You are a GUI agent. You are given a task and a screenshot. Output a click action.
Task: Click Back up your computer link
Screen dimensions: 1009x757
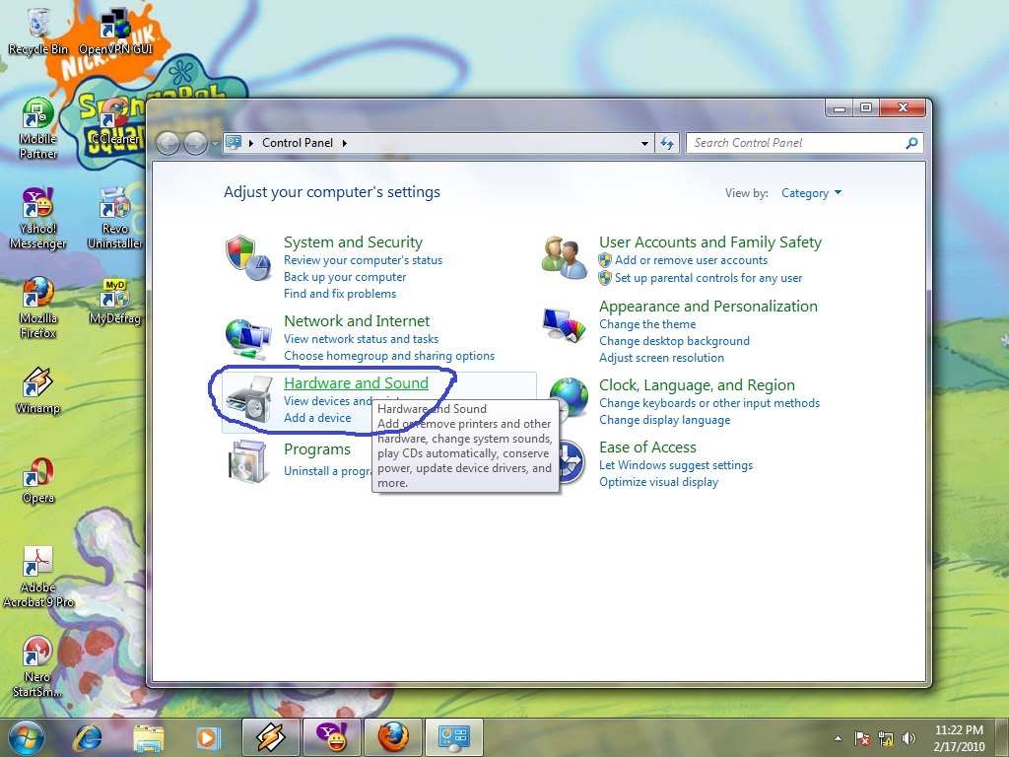coord(345,277)
